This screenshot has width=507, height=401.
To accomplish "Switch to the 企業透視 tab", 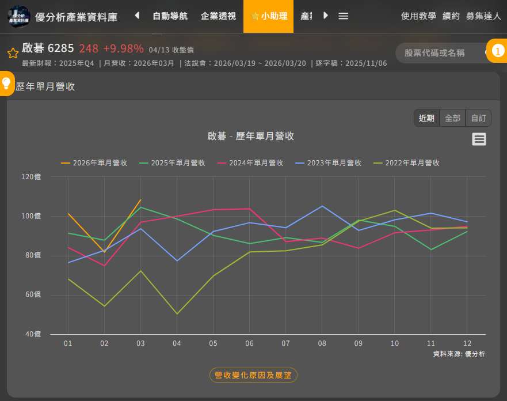I will coord(218,16).
